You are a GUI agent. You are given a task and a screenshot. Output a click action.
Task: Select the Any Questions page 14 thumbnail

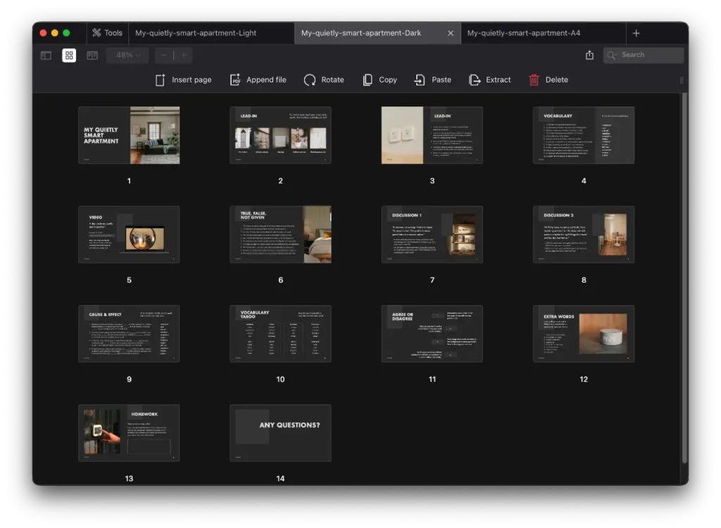click(280, 433)
